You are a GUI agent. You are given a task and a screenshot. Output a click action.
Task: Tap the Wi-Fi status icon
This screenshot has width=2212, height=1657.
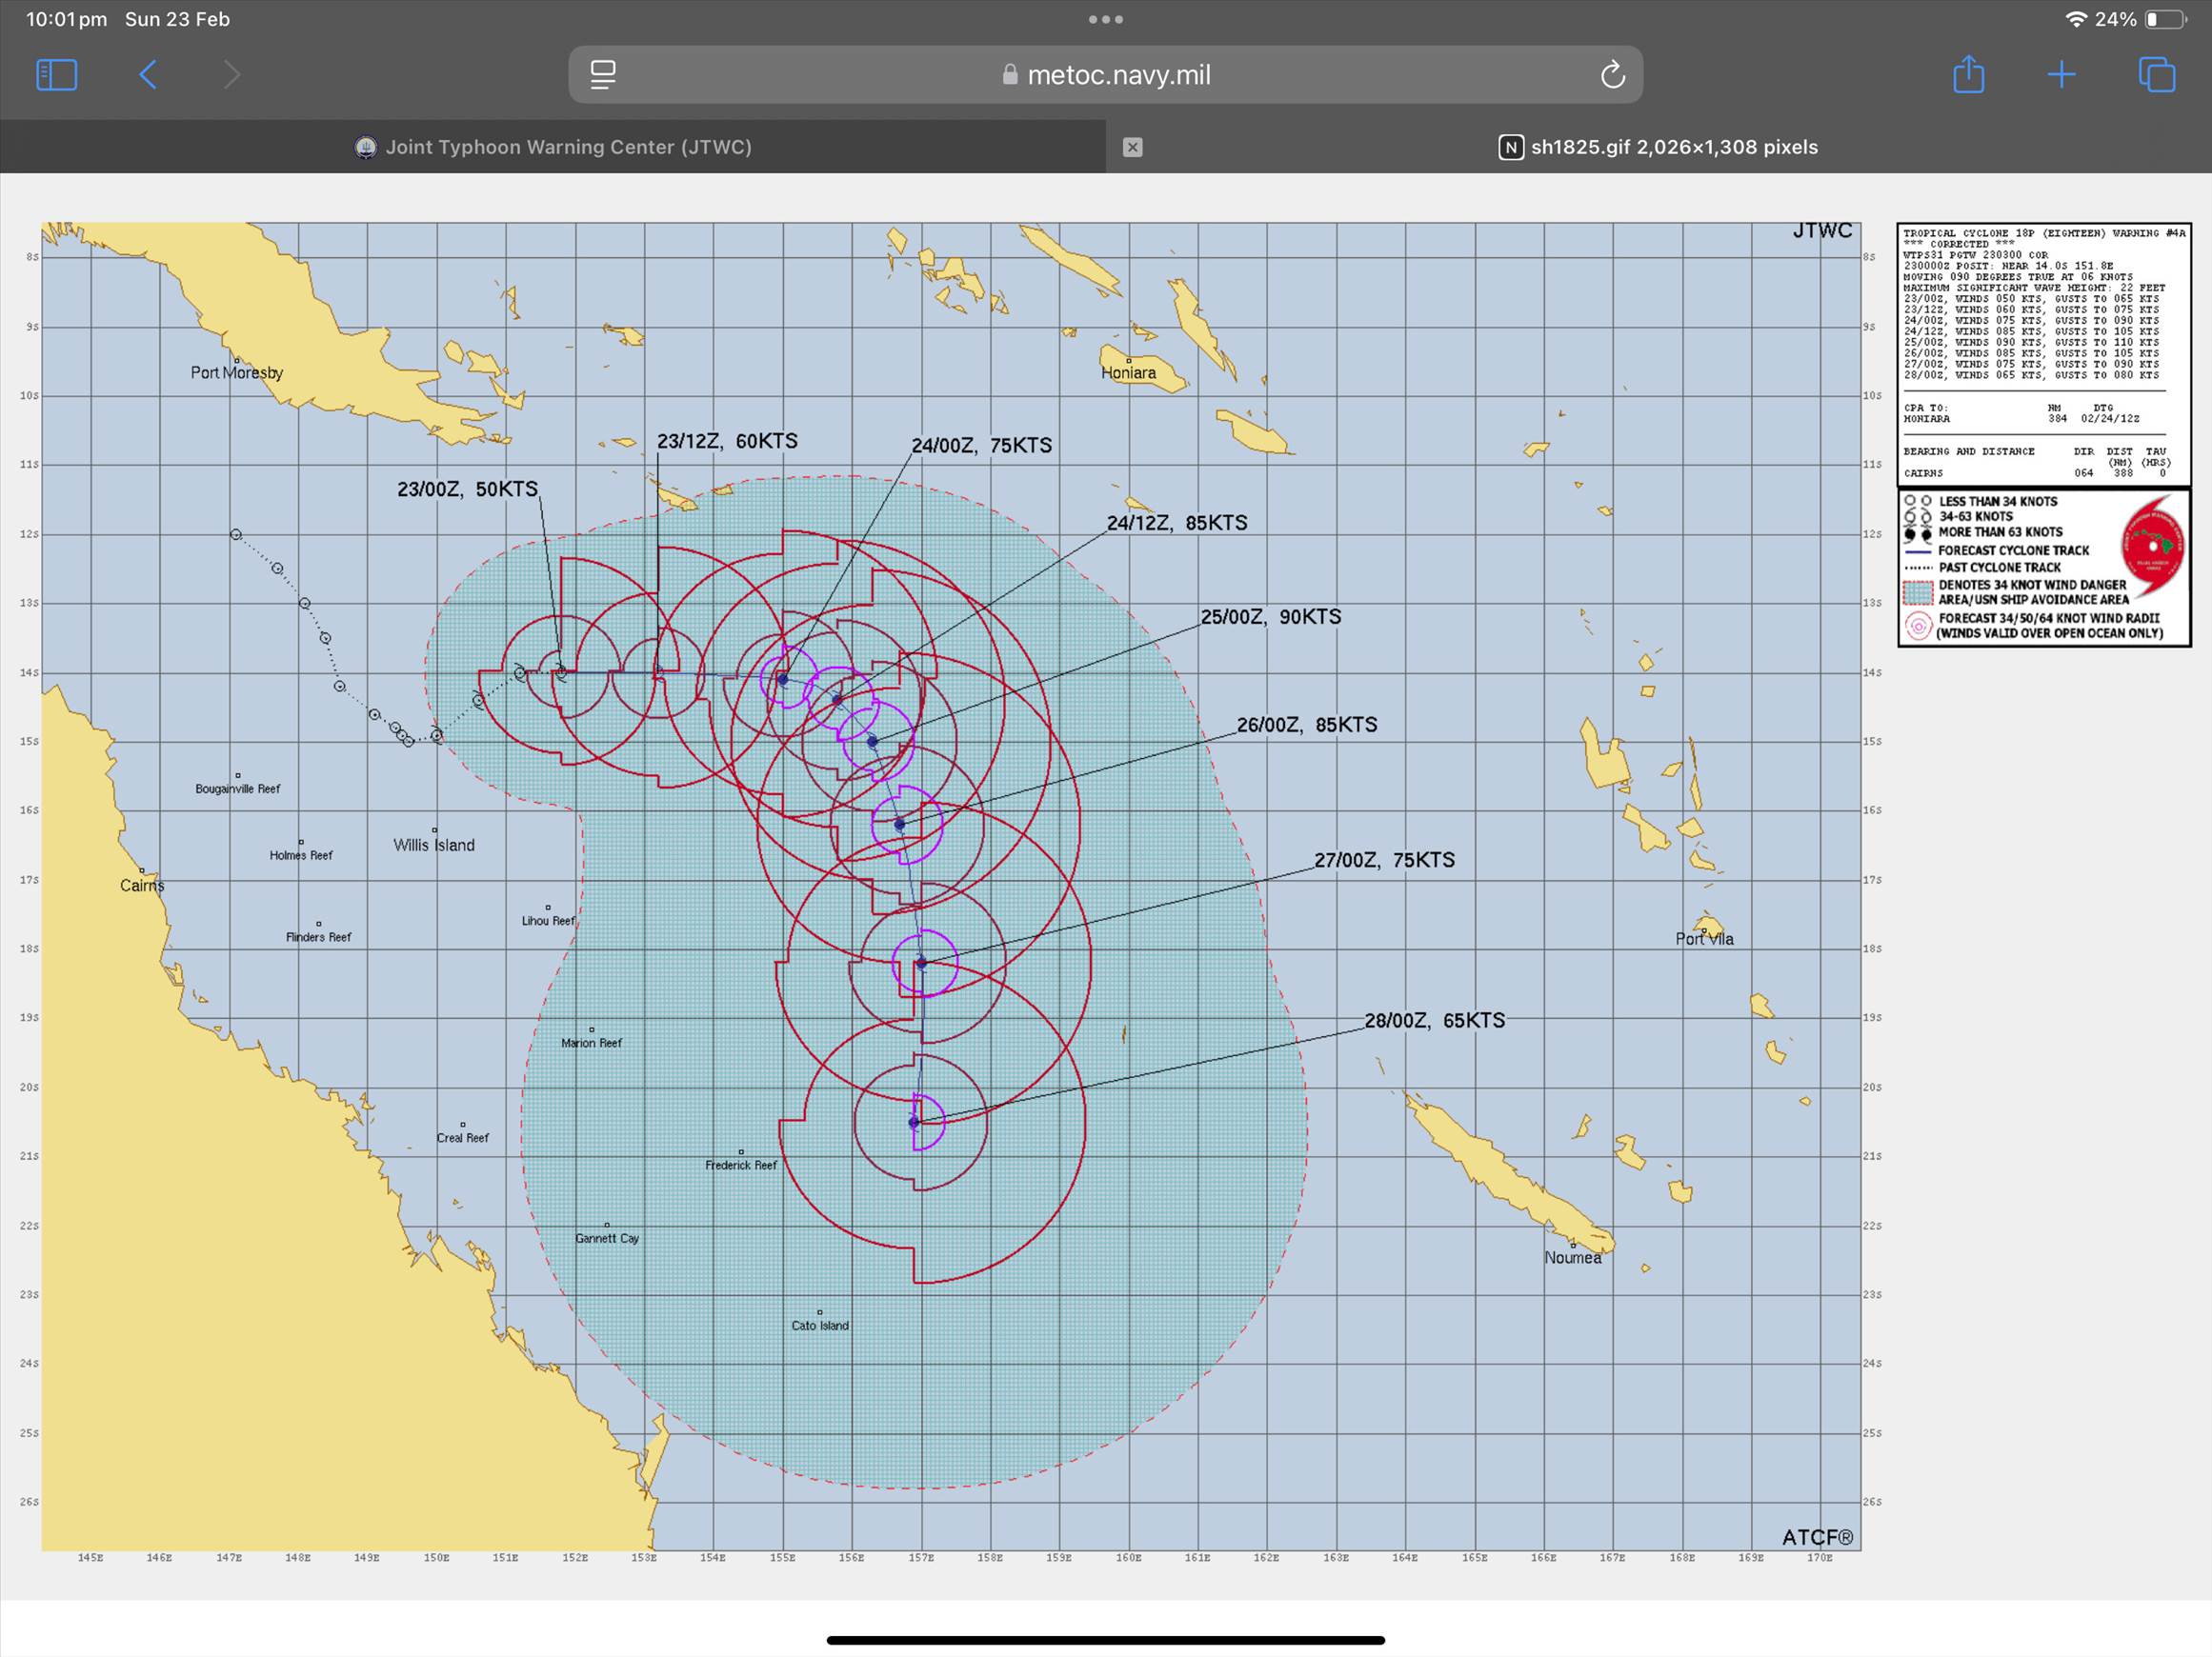tap(2076, 19)
